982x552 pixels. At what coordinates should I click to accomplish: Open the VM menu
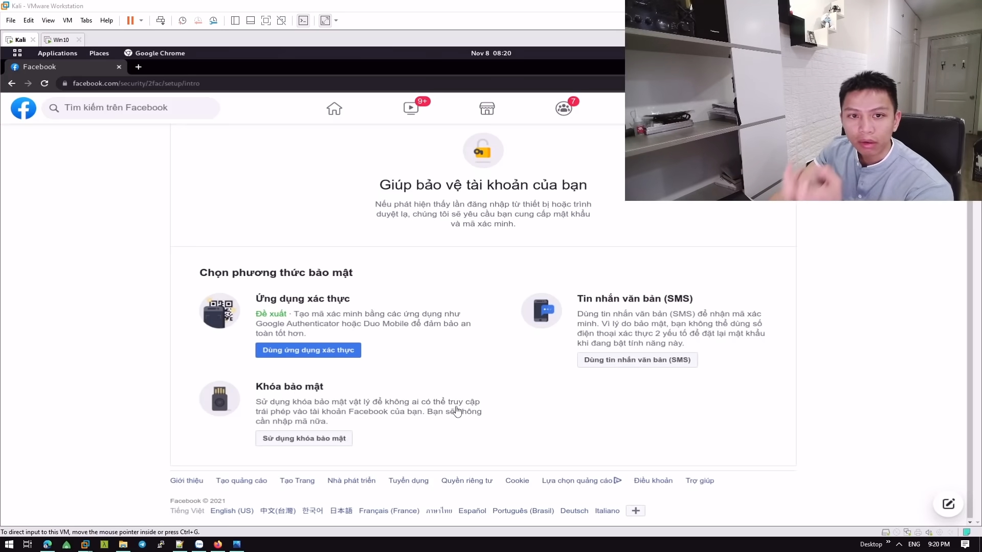(x=67, y=20)
